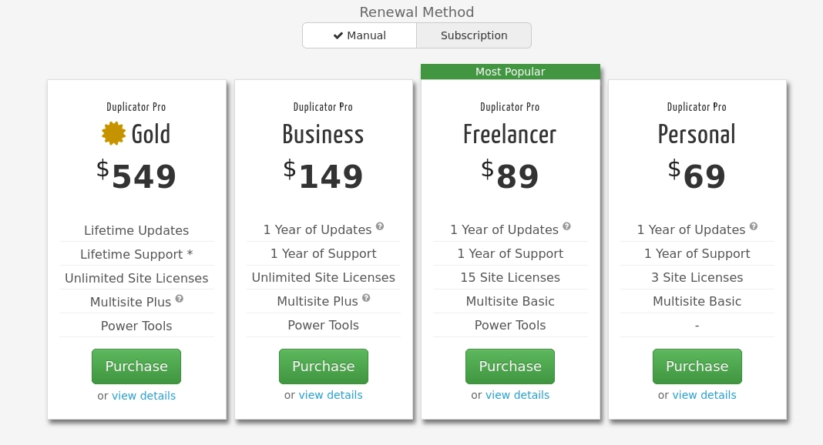823x445 pixels.
Task: Purchase the Business plan
Action: tap(324, 366)
